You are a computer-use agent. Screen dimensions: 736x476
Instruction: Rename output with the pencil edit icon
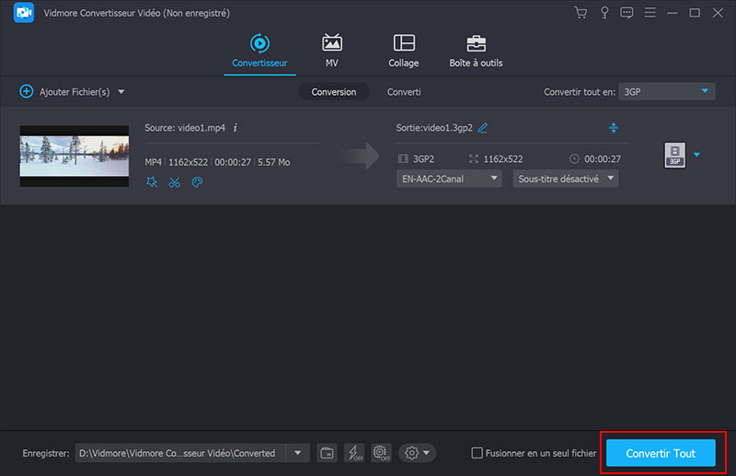tap(483, 127)
